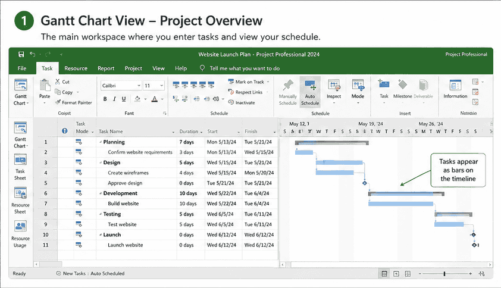Click the Font group dialog launcher
The height and width of the screenshot is (288, 501).
point(165,113)
